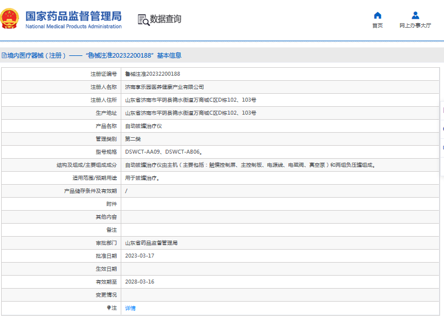Click the 首页 label

coord(377,25)
